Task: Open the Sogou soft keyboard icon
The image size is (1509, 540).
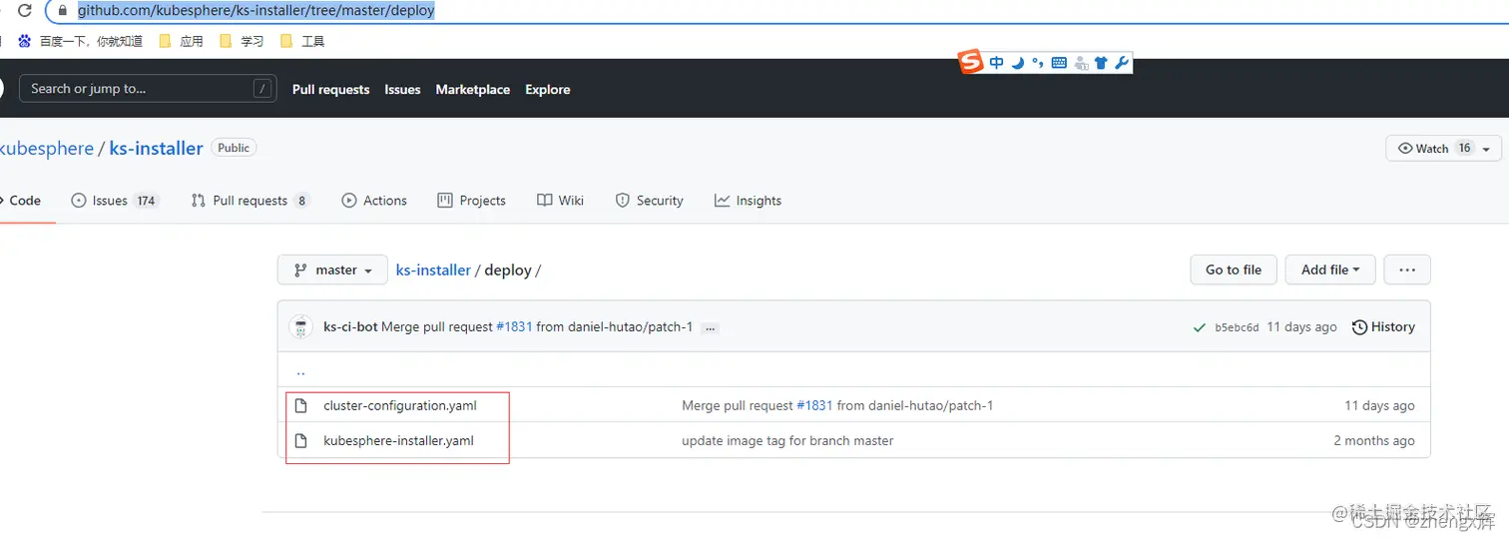Action: [x=1059, y=63]
